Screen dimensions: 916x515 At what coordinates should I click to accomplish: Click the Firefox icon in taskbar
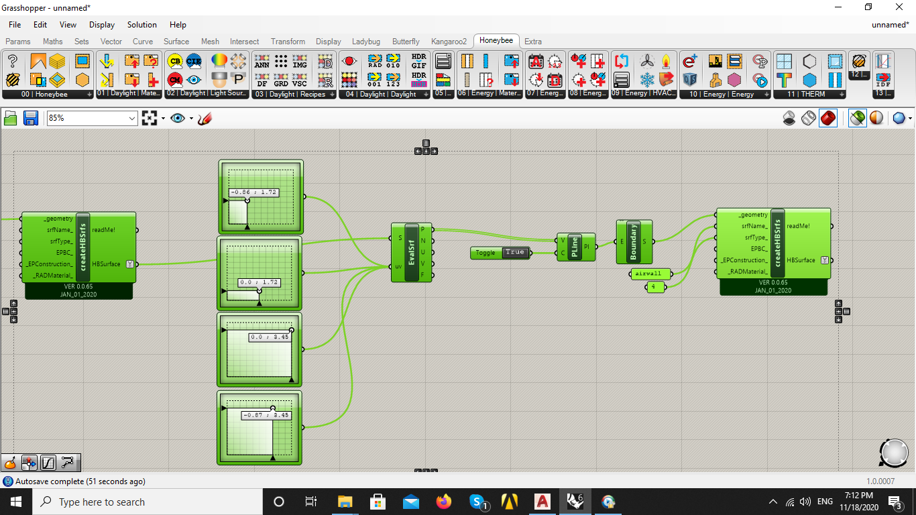pos(443,502)
